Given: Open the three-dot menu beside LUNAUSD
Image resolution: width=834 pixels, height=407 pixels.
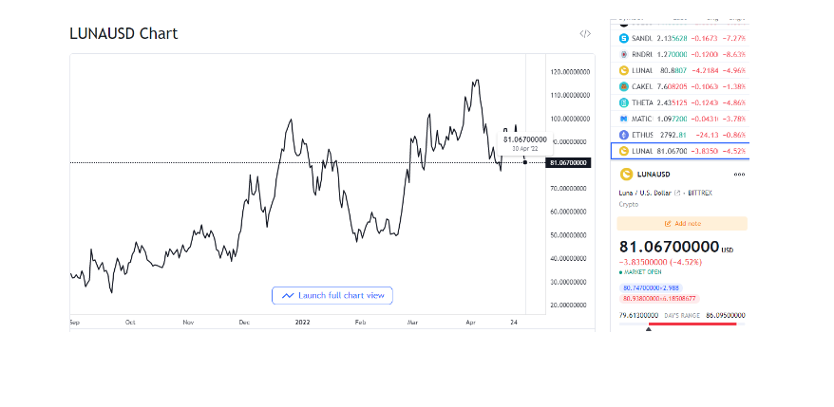Looking at the screenshot, I should (x=739, y=175).
